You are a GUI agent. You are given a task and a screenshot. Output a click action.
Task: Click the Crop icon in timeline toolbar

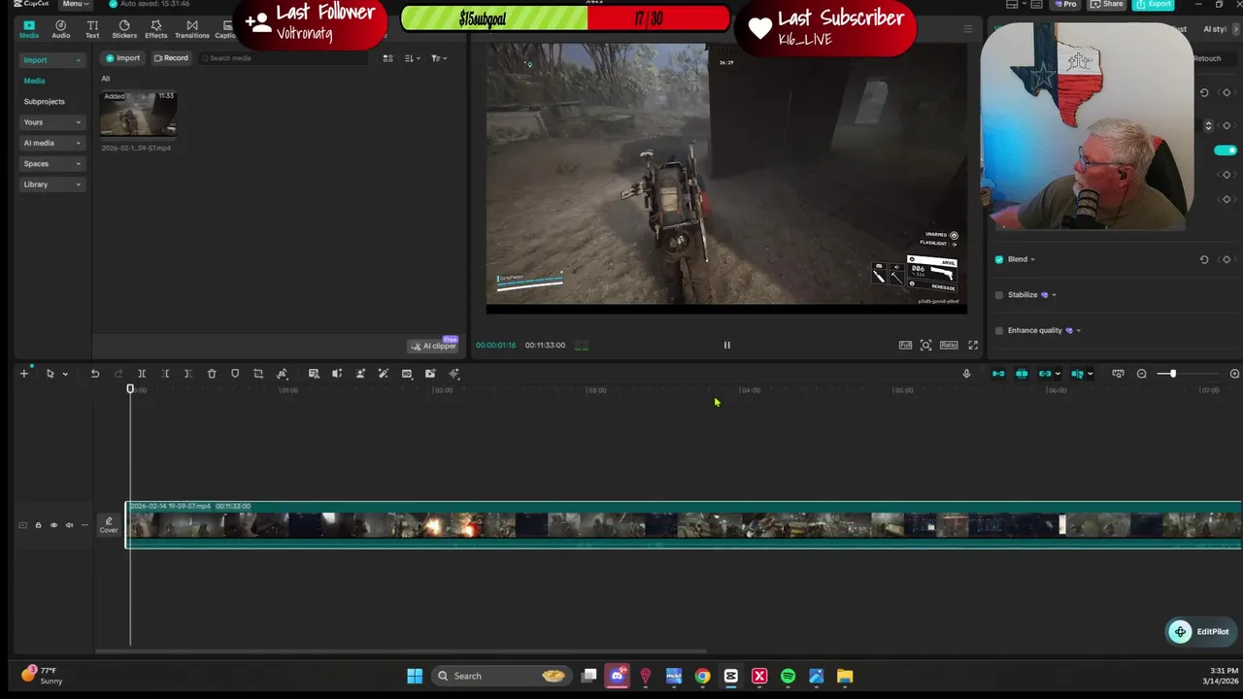[x=258, y=374]
